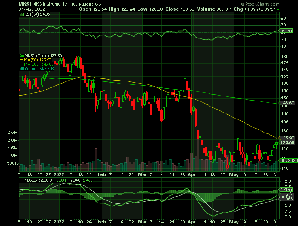Click the 155 price axis label
The image size is (298, 226).
point(285,91)
